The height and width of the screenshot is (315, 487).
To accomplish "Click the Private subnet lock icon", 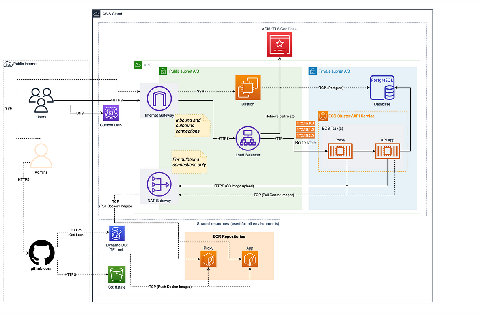I will point(313,71).
